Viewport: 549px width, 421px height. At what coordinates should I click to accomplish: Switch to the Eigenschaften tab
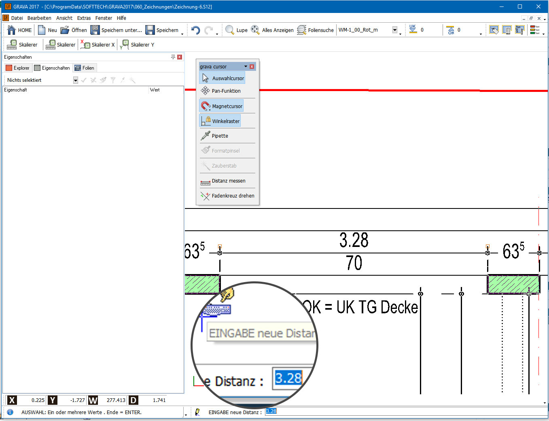(x=52, y=68)
